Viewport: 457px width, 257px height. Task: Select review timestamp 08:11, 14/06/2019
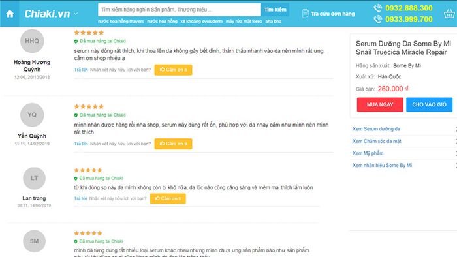coord(34,205)
